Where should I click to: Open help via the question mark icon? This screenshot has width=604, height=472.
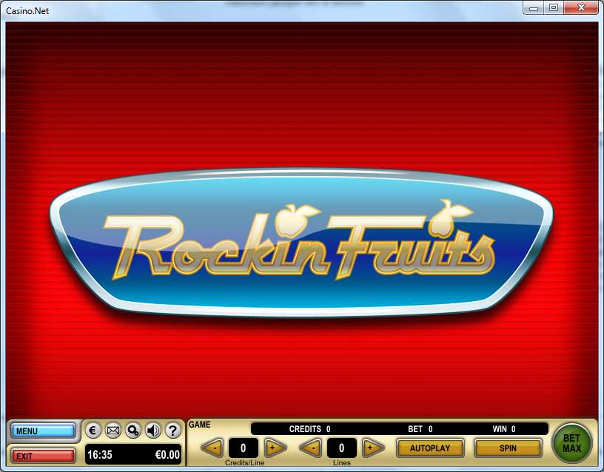coord(173,430)
